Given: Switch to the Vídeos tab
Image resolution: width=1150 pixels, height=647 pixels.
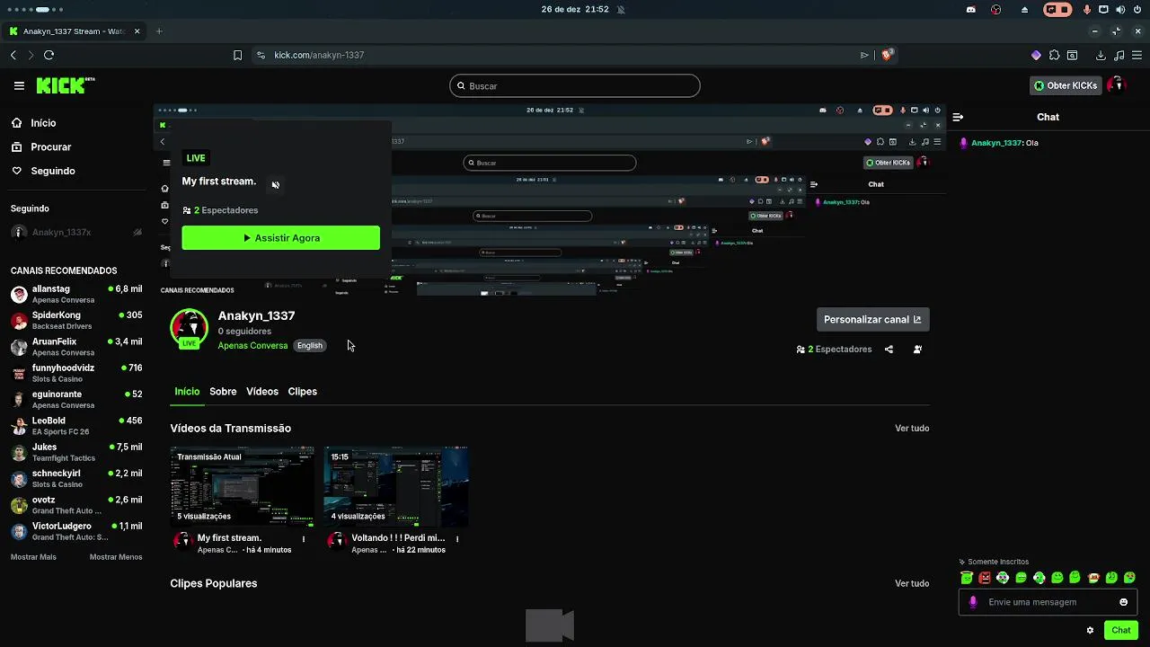Looking at the screenshot, I should (262, 392).
